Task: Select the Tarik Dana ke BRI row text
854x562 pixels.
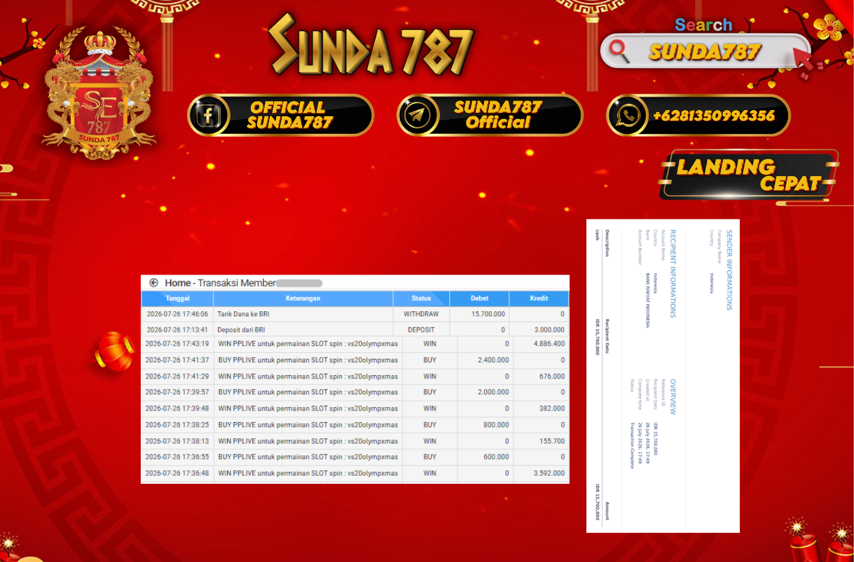Action: [x=243, y=314]
